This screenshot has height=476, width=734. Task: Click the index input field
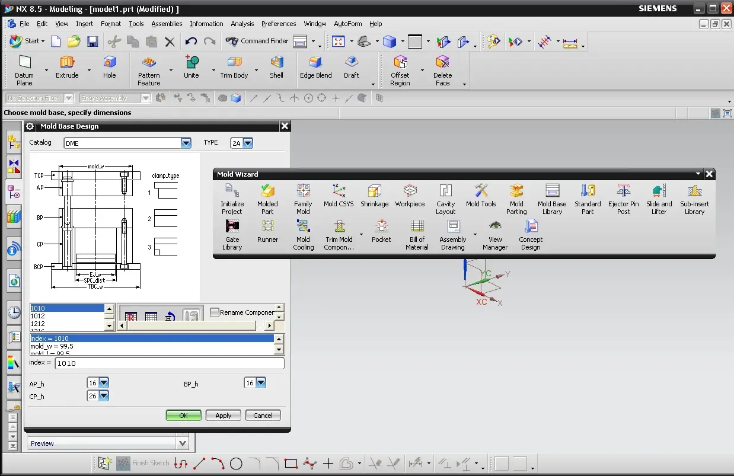click(169, 363)
